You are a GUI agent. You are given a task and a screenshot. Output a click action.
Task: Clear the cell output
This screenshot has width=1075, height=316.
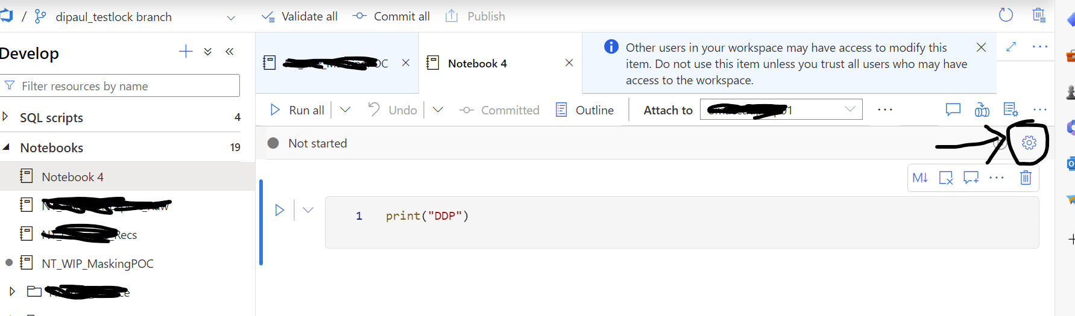[x=946, y=178]
